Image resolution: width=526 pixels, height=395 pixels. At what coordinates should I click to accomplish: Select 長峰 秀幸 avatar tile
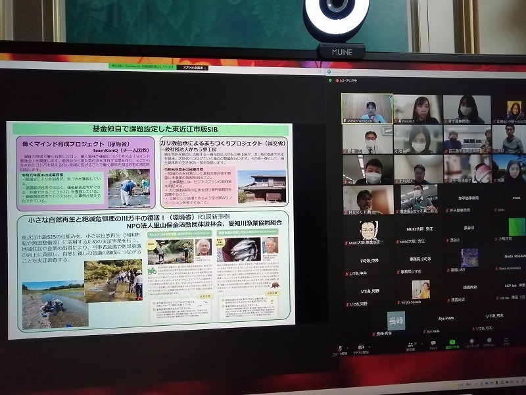(x=396, y=321)
